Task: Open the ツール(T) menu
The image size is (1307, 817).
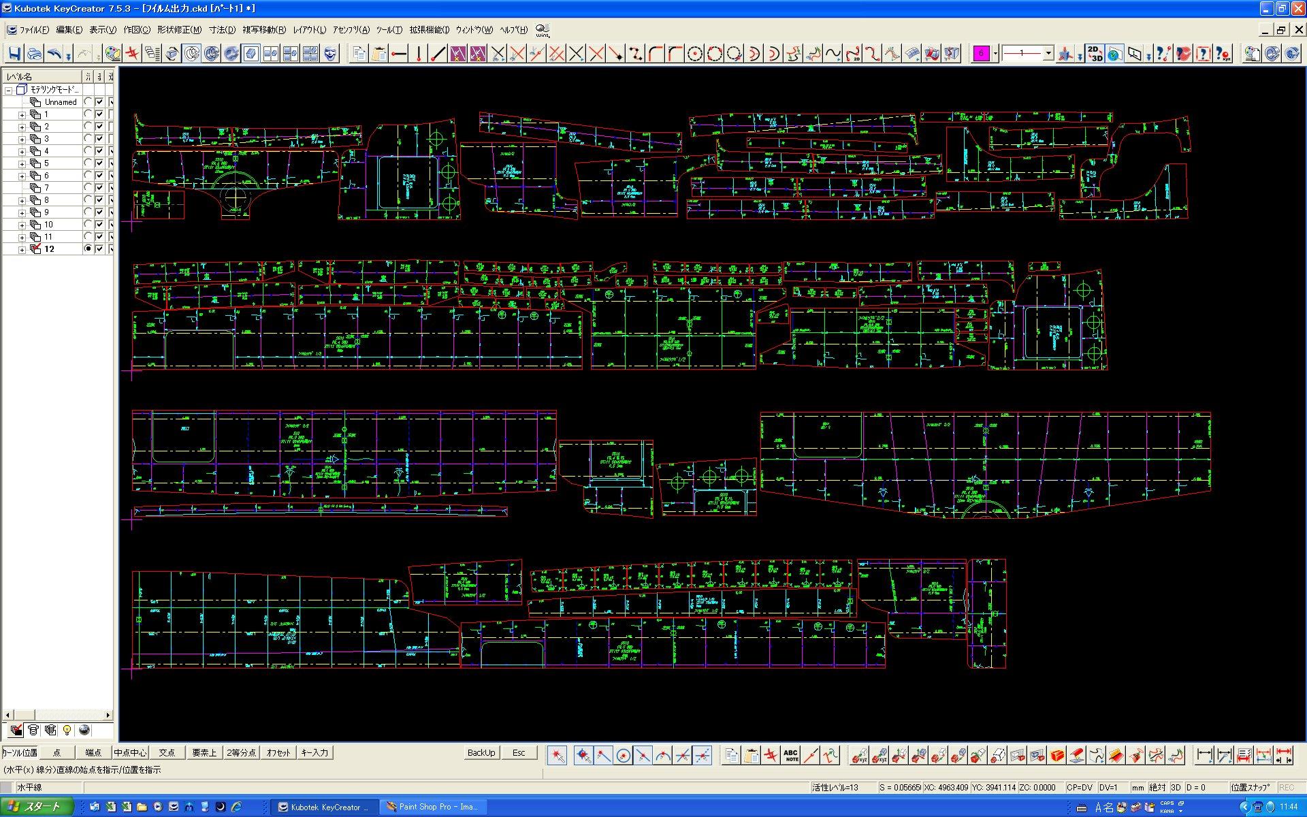Action: coord(389,30)
